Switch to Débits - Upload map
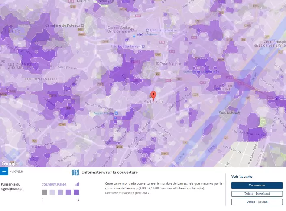 257,202
